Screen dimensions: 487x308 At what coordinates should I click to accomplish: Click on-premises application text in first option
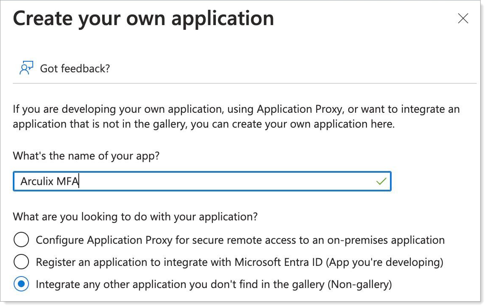click(386, 240)
